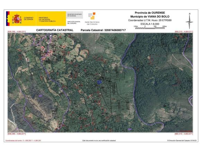Image resolution: width=208 pixels, height=151 pixels.
Task: Click the blue highlighted parcel on the map
Action: (98, 82)
